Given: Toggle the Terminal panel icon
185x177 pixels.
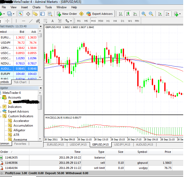Looking at the screenshot, I should tap(43, 14).
